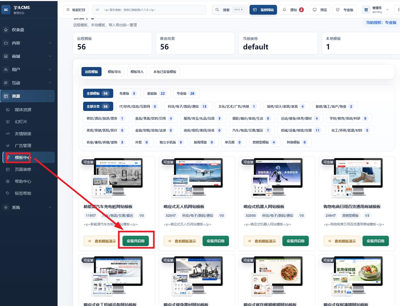The image size is (400, 306).
Task: Click the 标签帮助 tag icon
Action: [x=8, y=193]
